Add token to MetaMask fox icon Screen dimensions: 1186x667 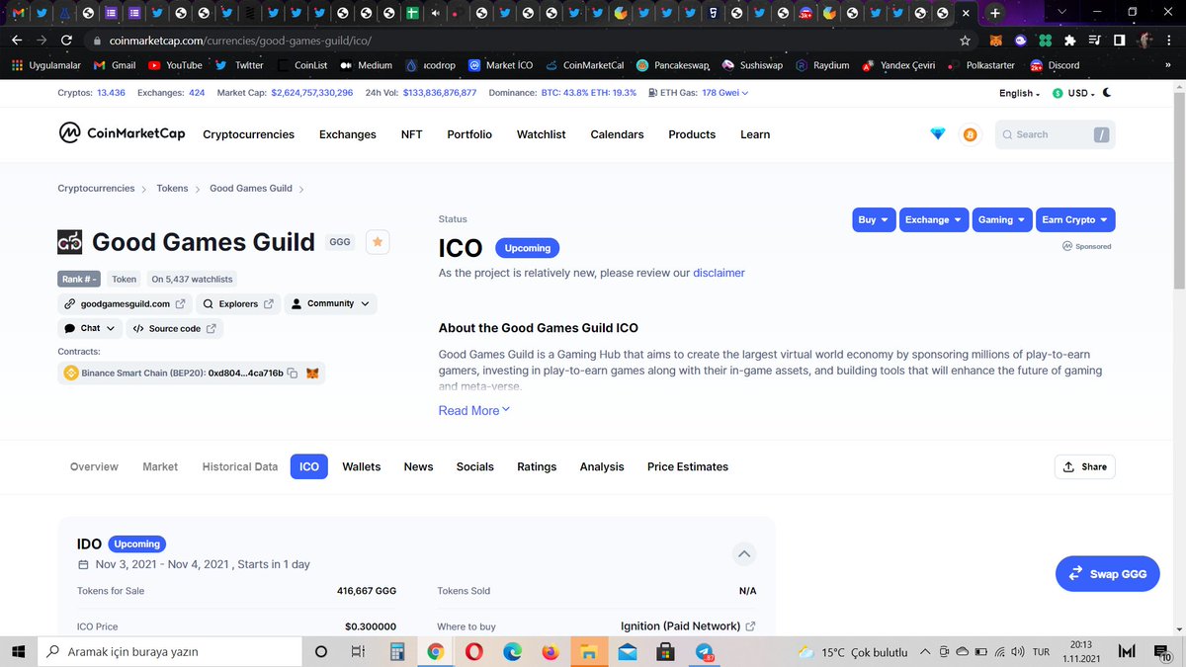click(312, 374)
